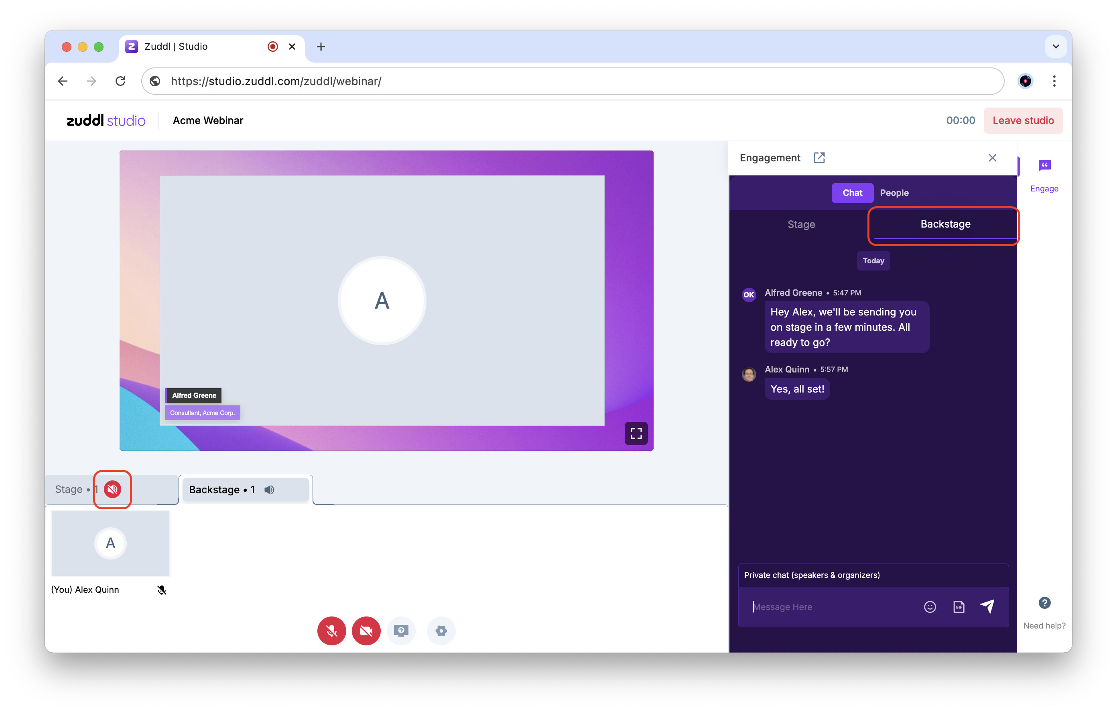Viewport: 1117px width, 712px height.
Task: Open the GIF picker in chat
Action: [x=959, y=606]
